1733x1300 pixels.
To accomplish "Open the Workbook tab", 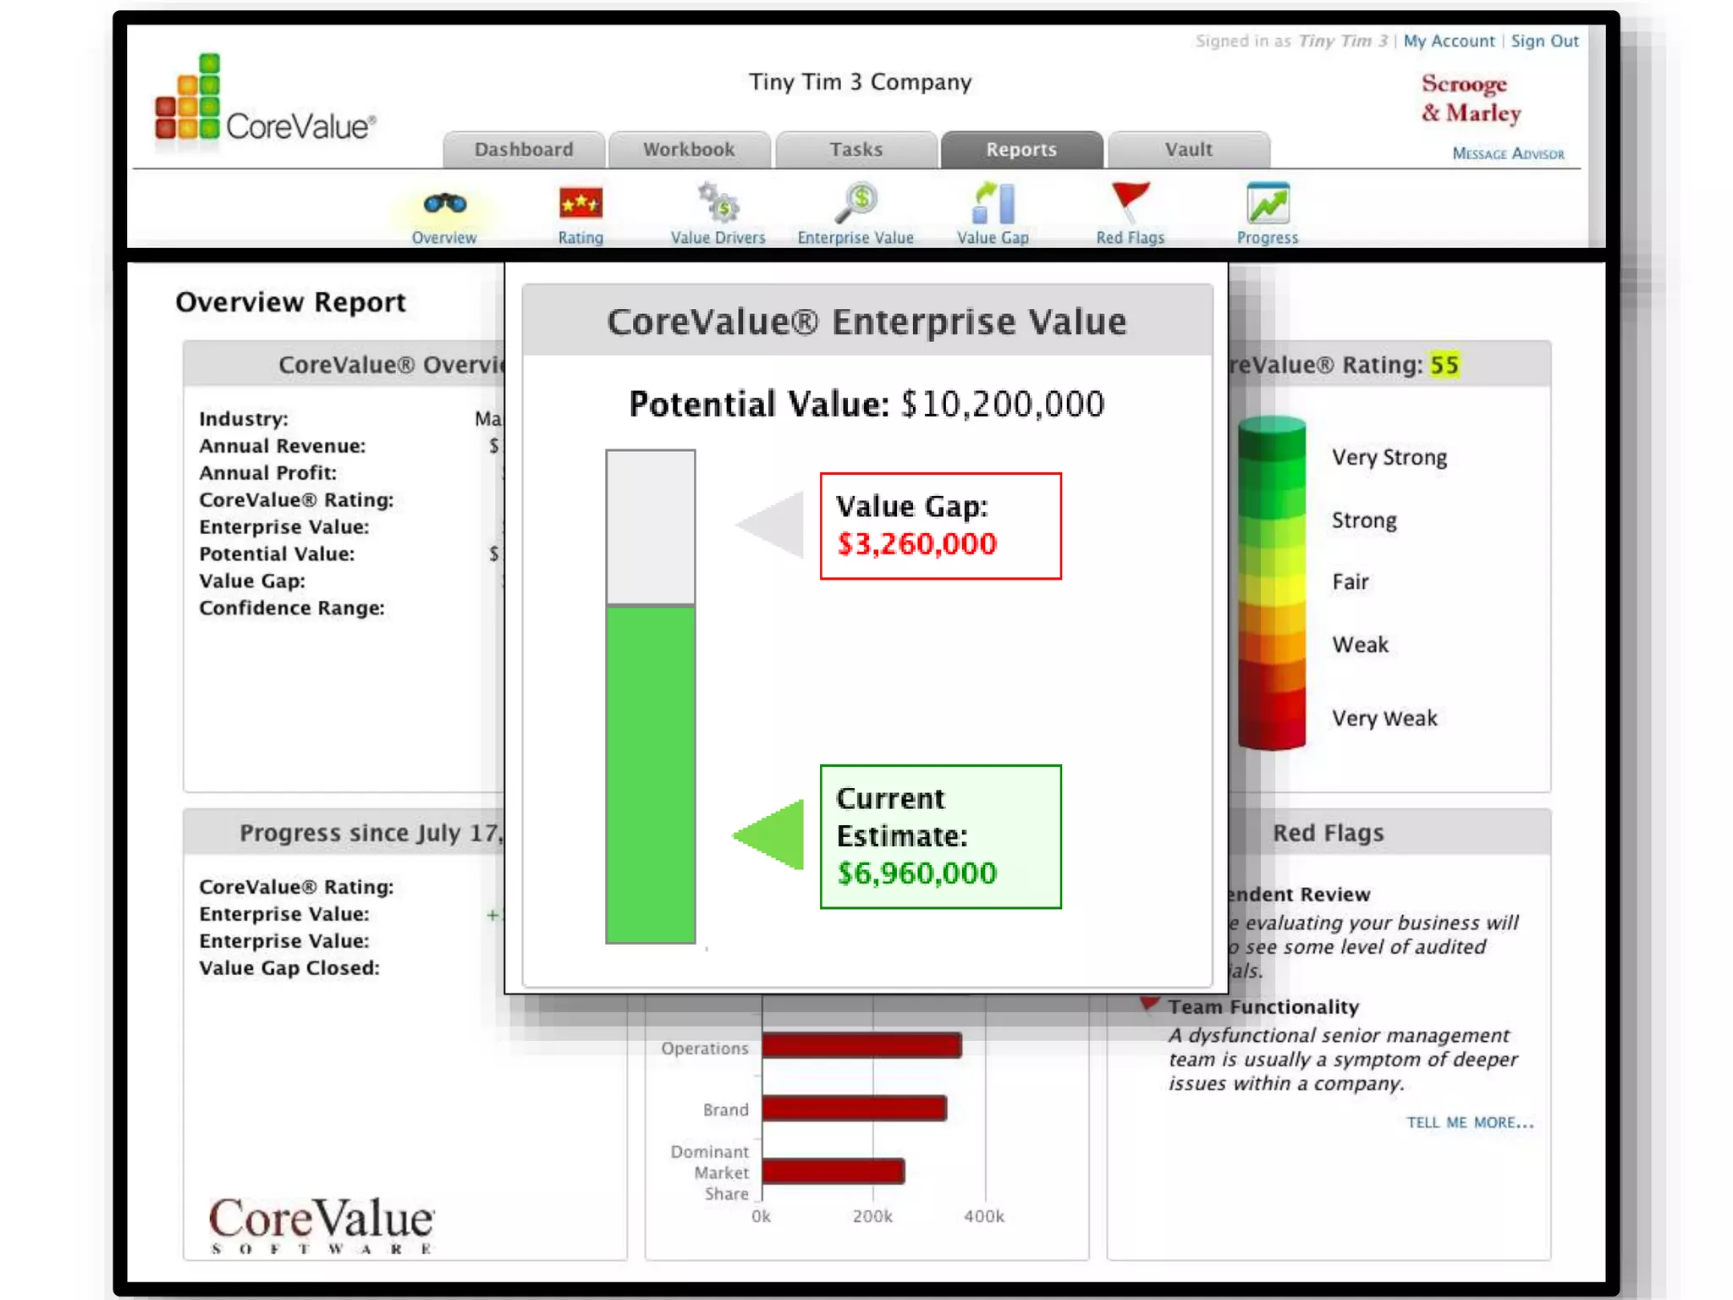I will click(x=689, y=150).
